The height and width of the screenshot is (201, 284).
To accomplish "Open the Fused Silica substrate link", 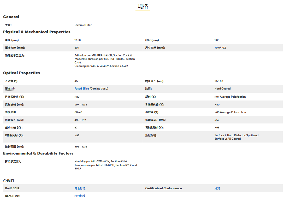I will (81, 89).
